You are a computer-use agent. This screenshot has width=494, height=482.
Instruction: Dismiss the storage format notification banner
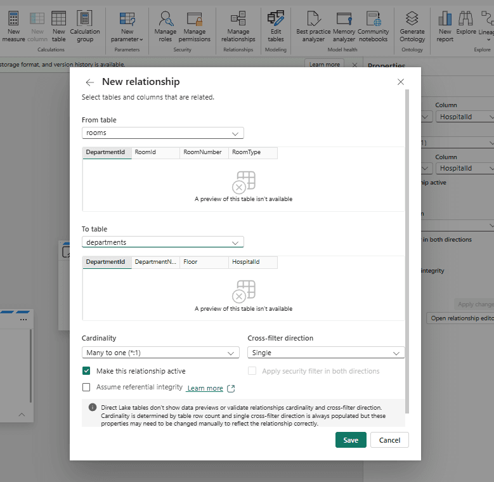(354, 65)
